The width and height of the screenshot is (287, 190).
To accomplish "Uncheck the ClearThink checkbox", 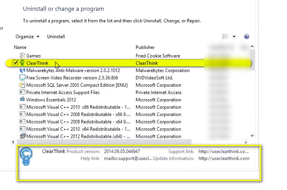I will [x=16, y=63].
